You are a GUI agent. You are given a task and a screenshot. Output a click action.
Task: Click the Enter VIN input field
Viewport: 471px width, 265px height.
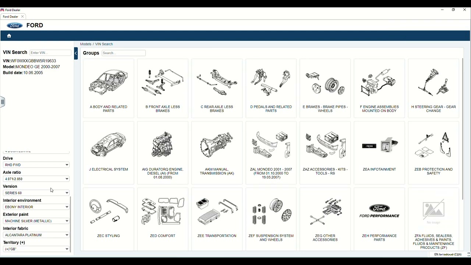point(50,53)
